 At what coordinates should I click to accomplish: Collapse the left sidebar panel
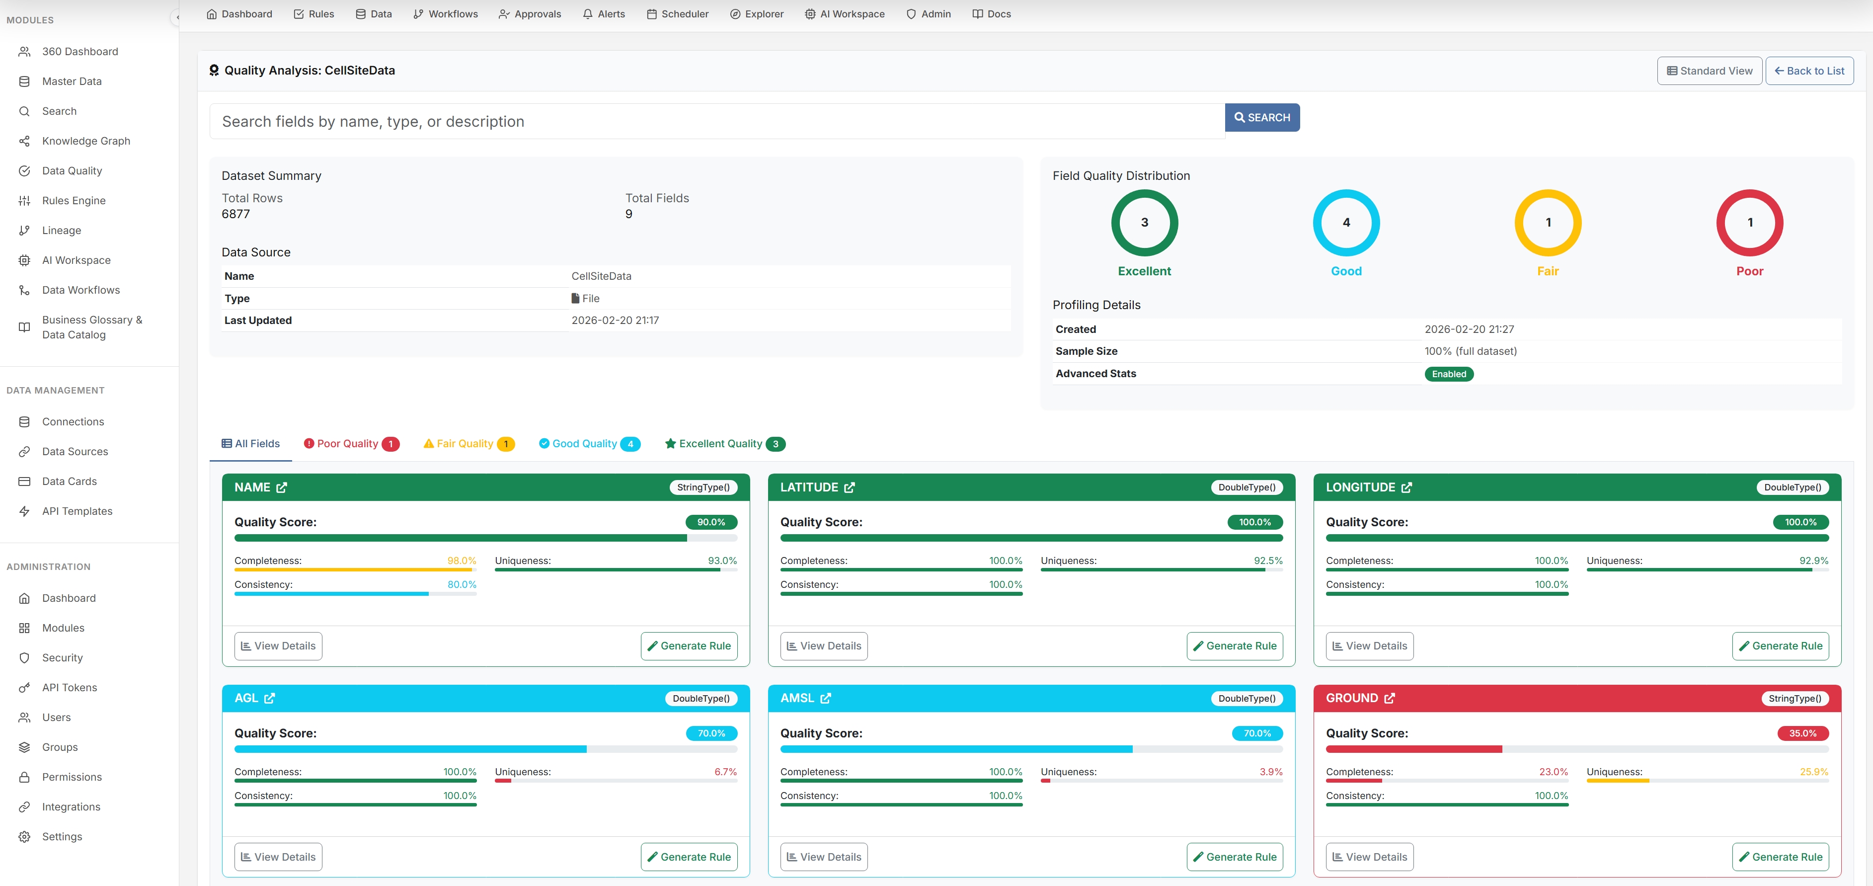pos(177,17)
